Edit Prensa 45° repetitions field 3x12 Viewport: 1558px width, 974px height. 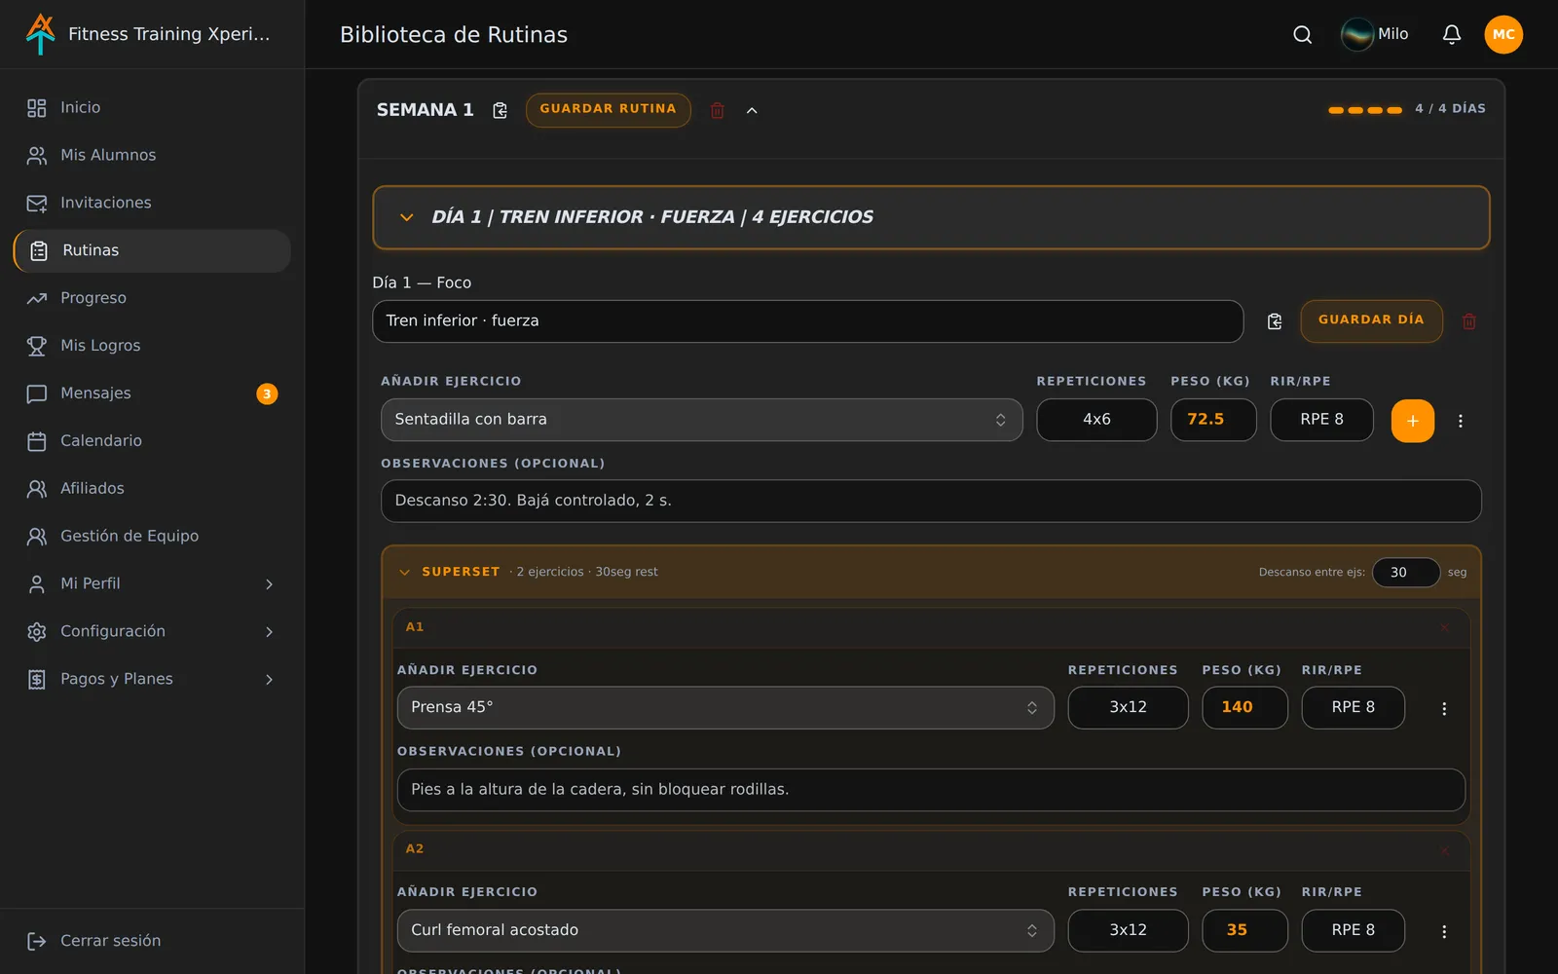click(x=1128, y=708)
